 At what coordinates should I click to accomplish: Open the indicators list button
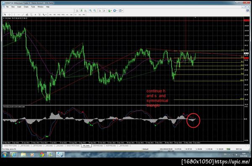(x=109, y=11)
